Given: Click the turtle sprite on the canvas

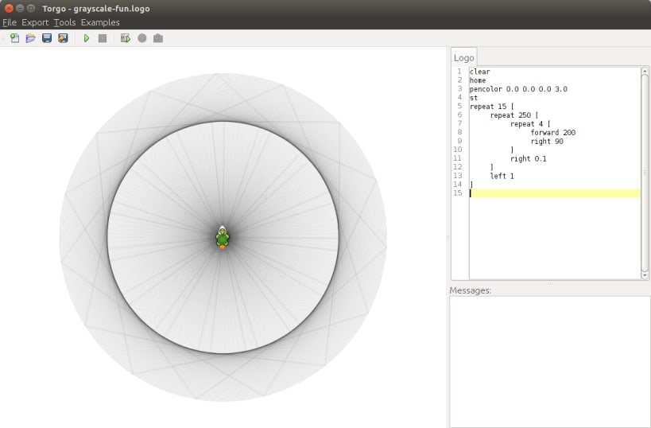Looking at the screenshot, I should (x=223, y=237).
